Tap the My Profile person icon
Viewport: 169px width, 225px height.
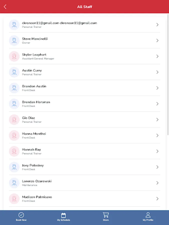pos(148,215)
